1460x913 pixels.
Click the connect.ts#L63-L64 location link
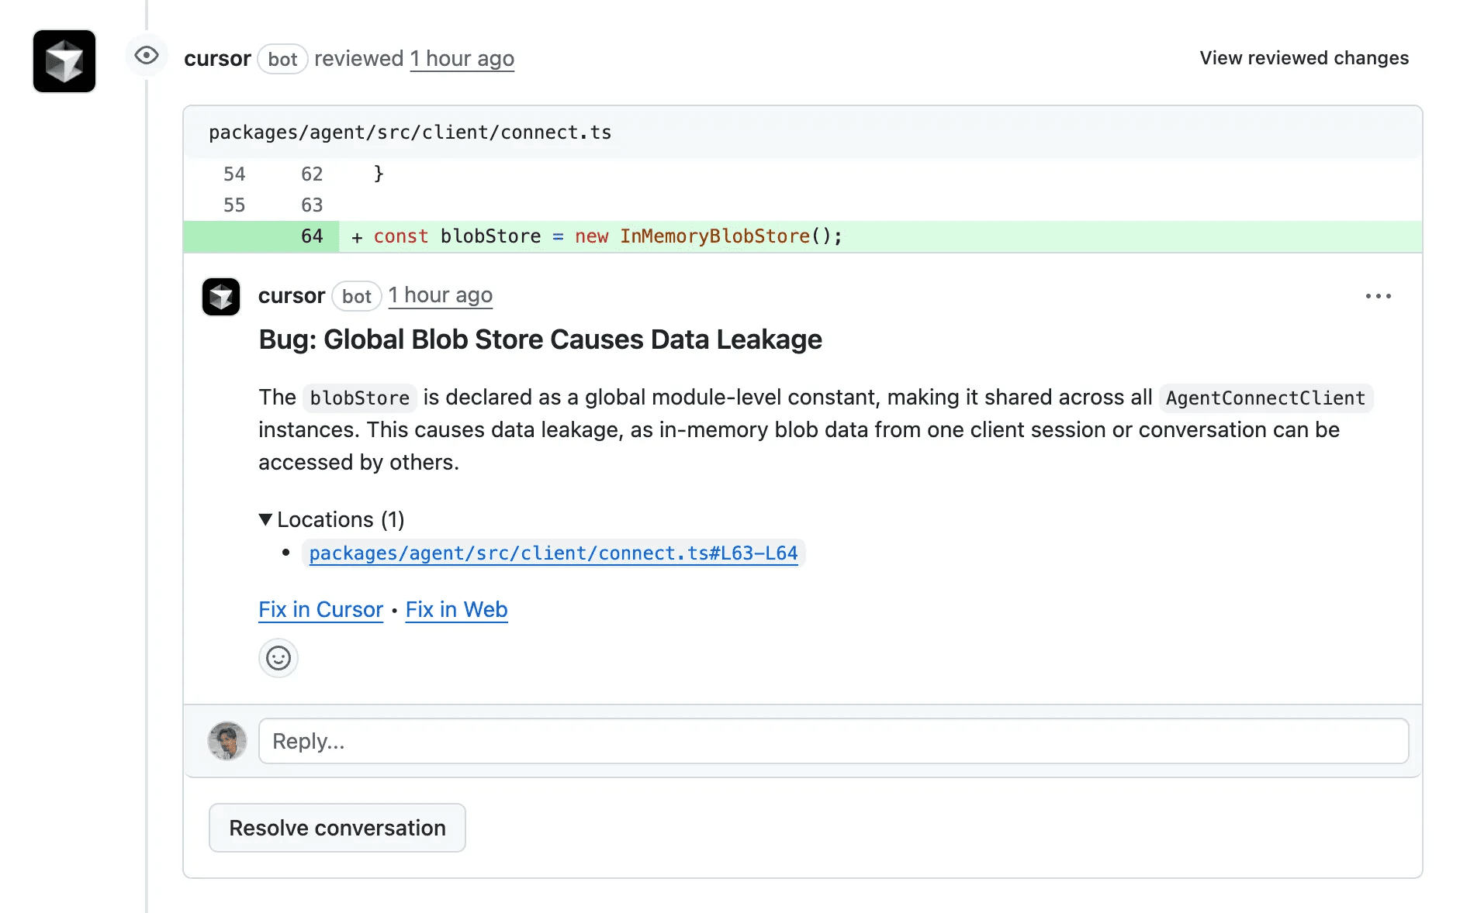coord(552,553)
